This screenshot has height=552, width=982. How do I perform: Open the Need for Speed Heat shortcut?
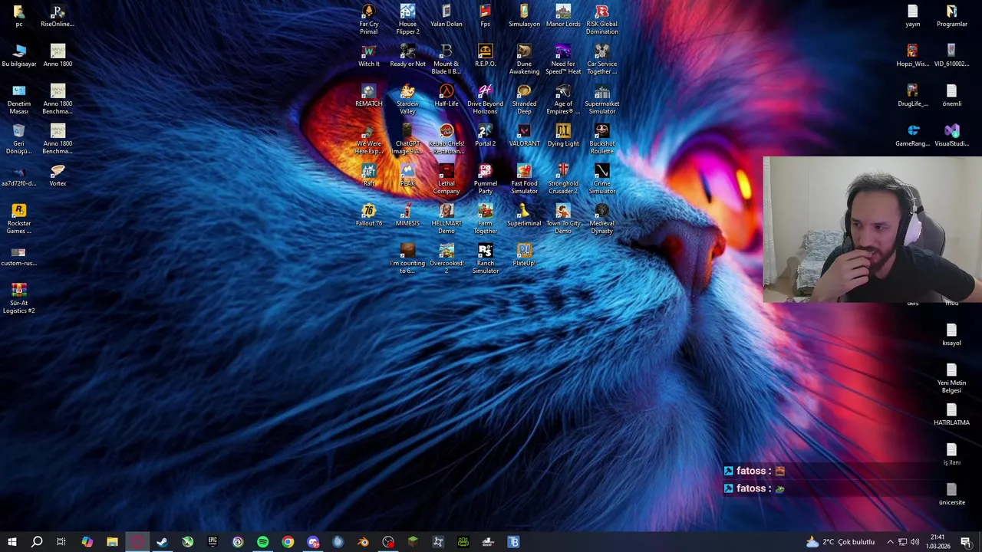tap(563, 59)
